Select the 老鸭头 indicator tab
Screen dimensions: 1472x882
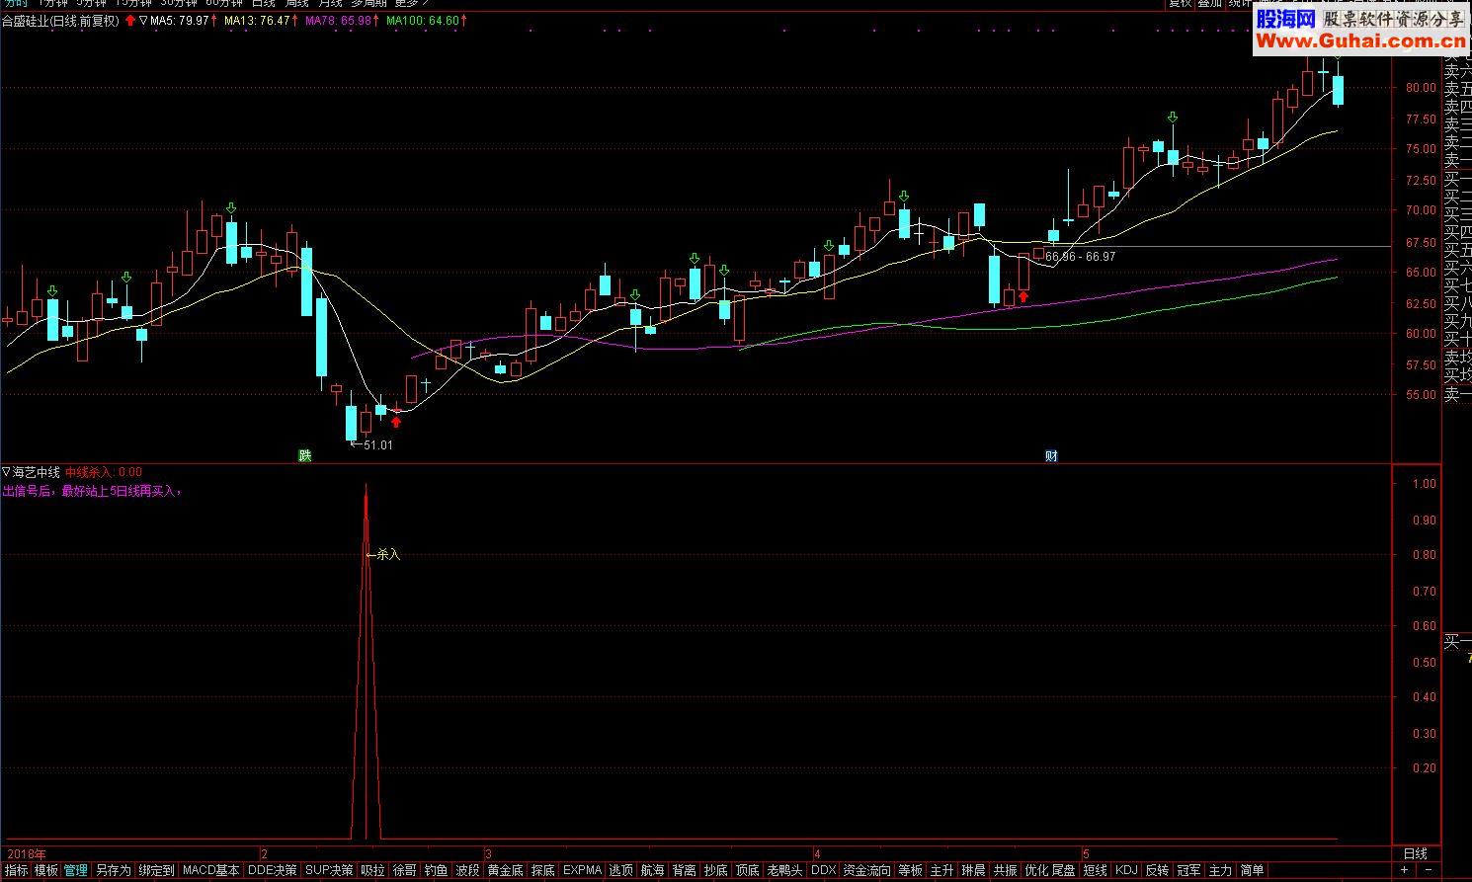click(x=784, y=870)
